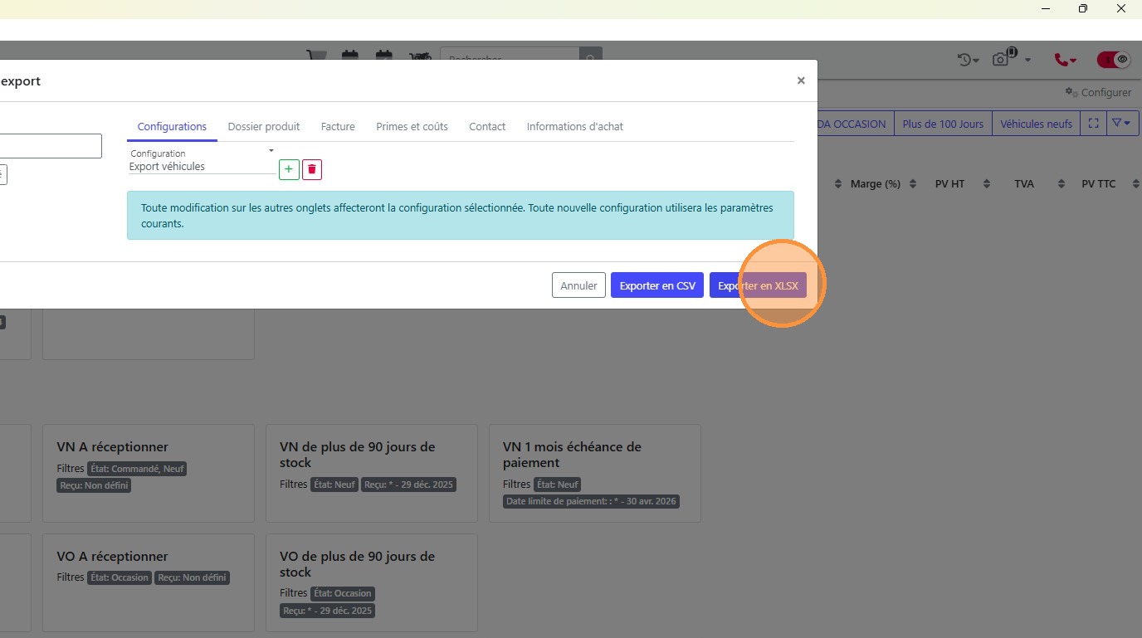The height and width of the screenshot is (638, 1142).
Task: Click the fullscreen icon beside Véhicules neufs
Action: 1093,124
